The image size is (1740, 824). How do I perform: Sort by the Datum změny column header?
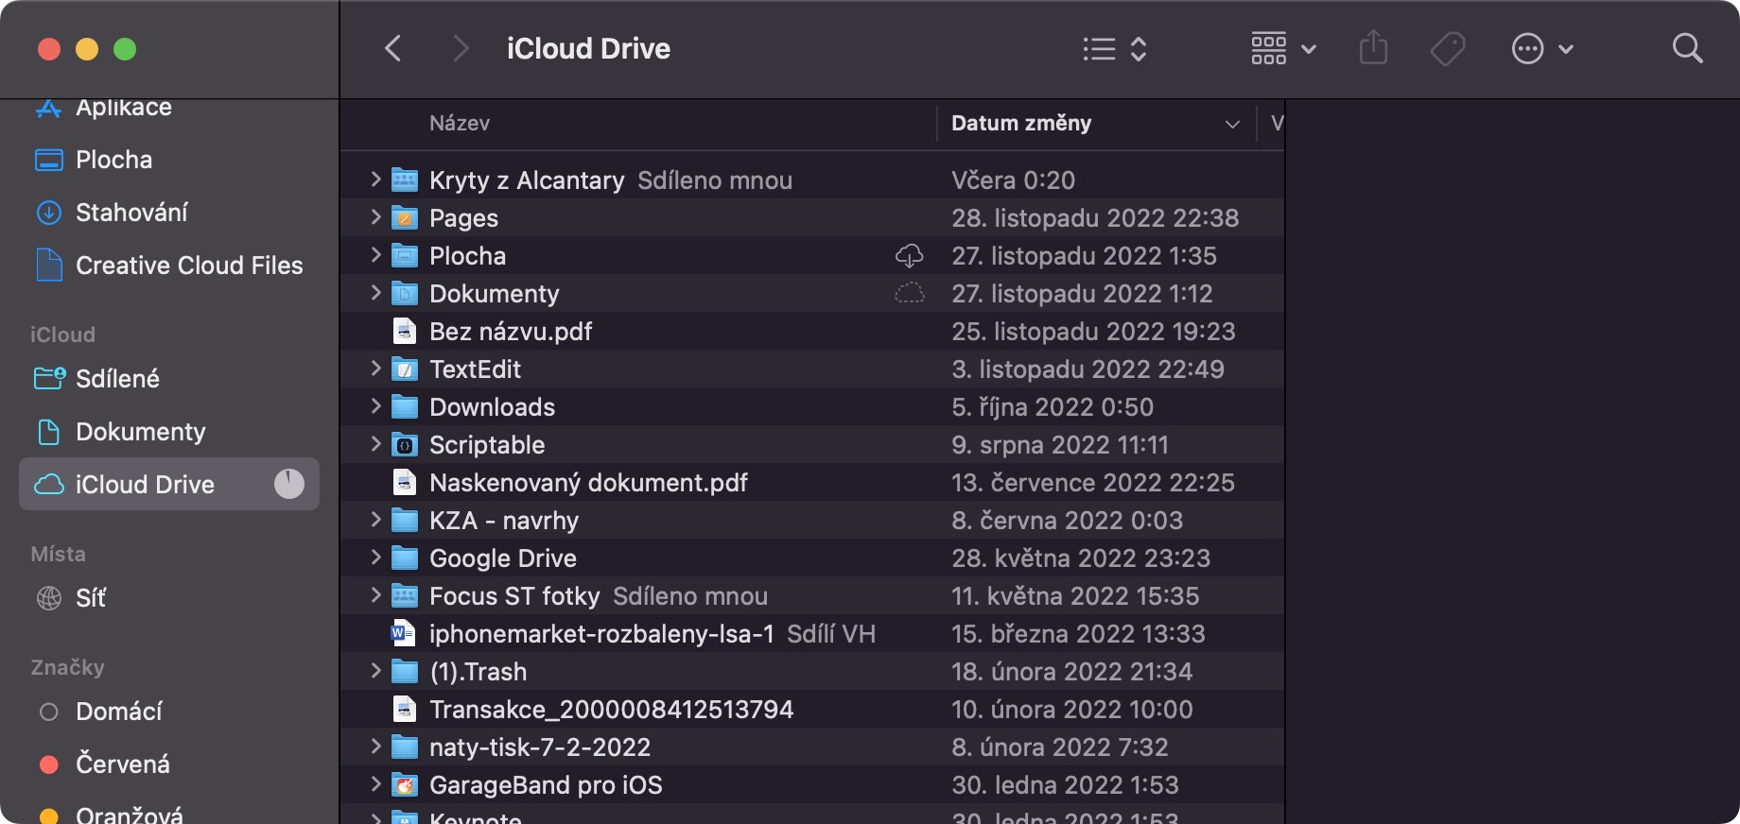click(1021, 123)
